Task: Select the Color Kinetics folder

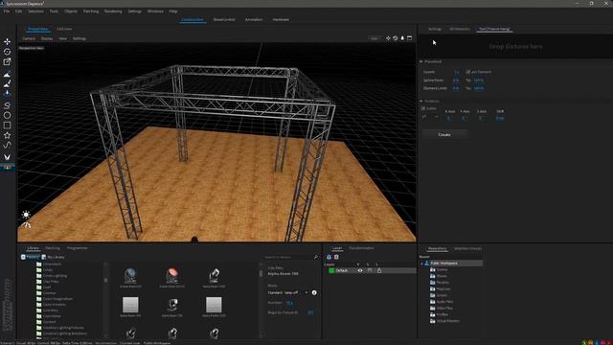Action: 55,305
